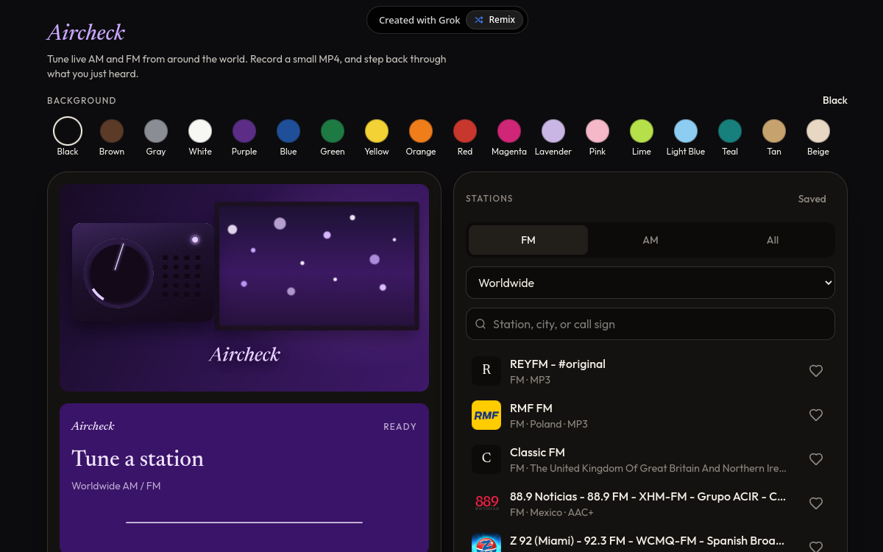The image size is (883, 552).
Task: Click the radio tuning dial
Action: 118,272
